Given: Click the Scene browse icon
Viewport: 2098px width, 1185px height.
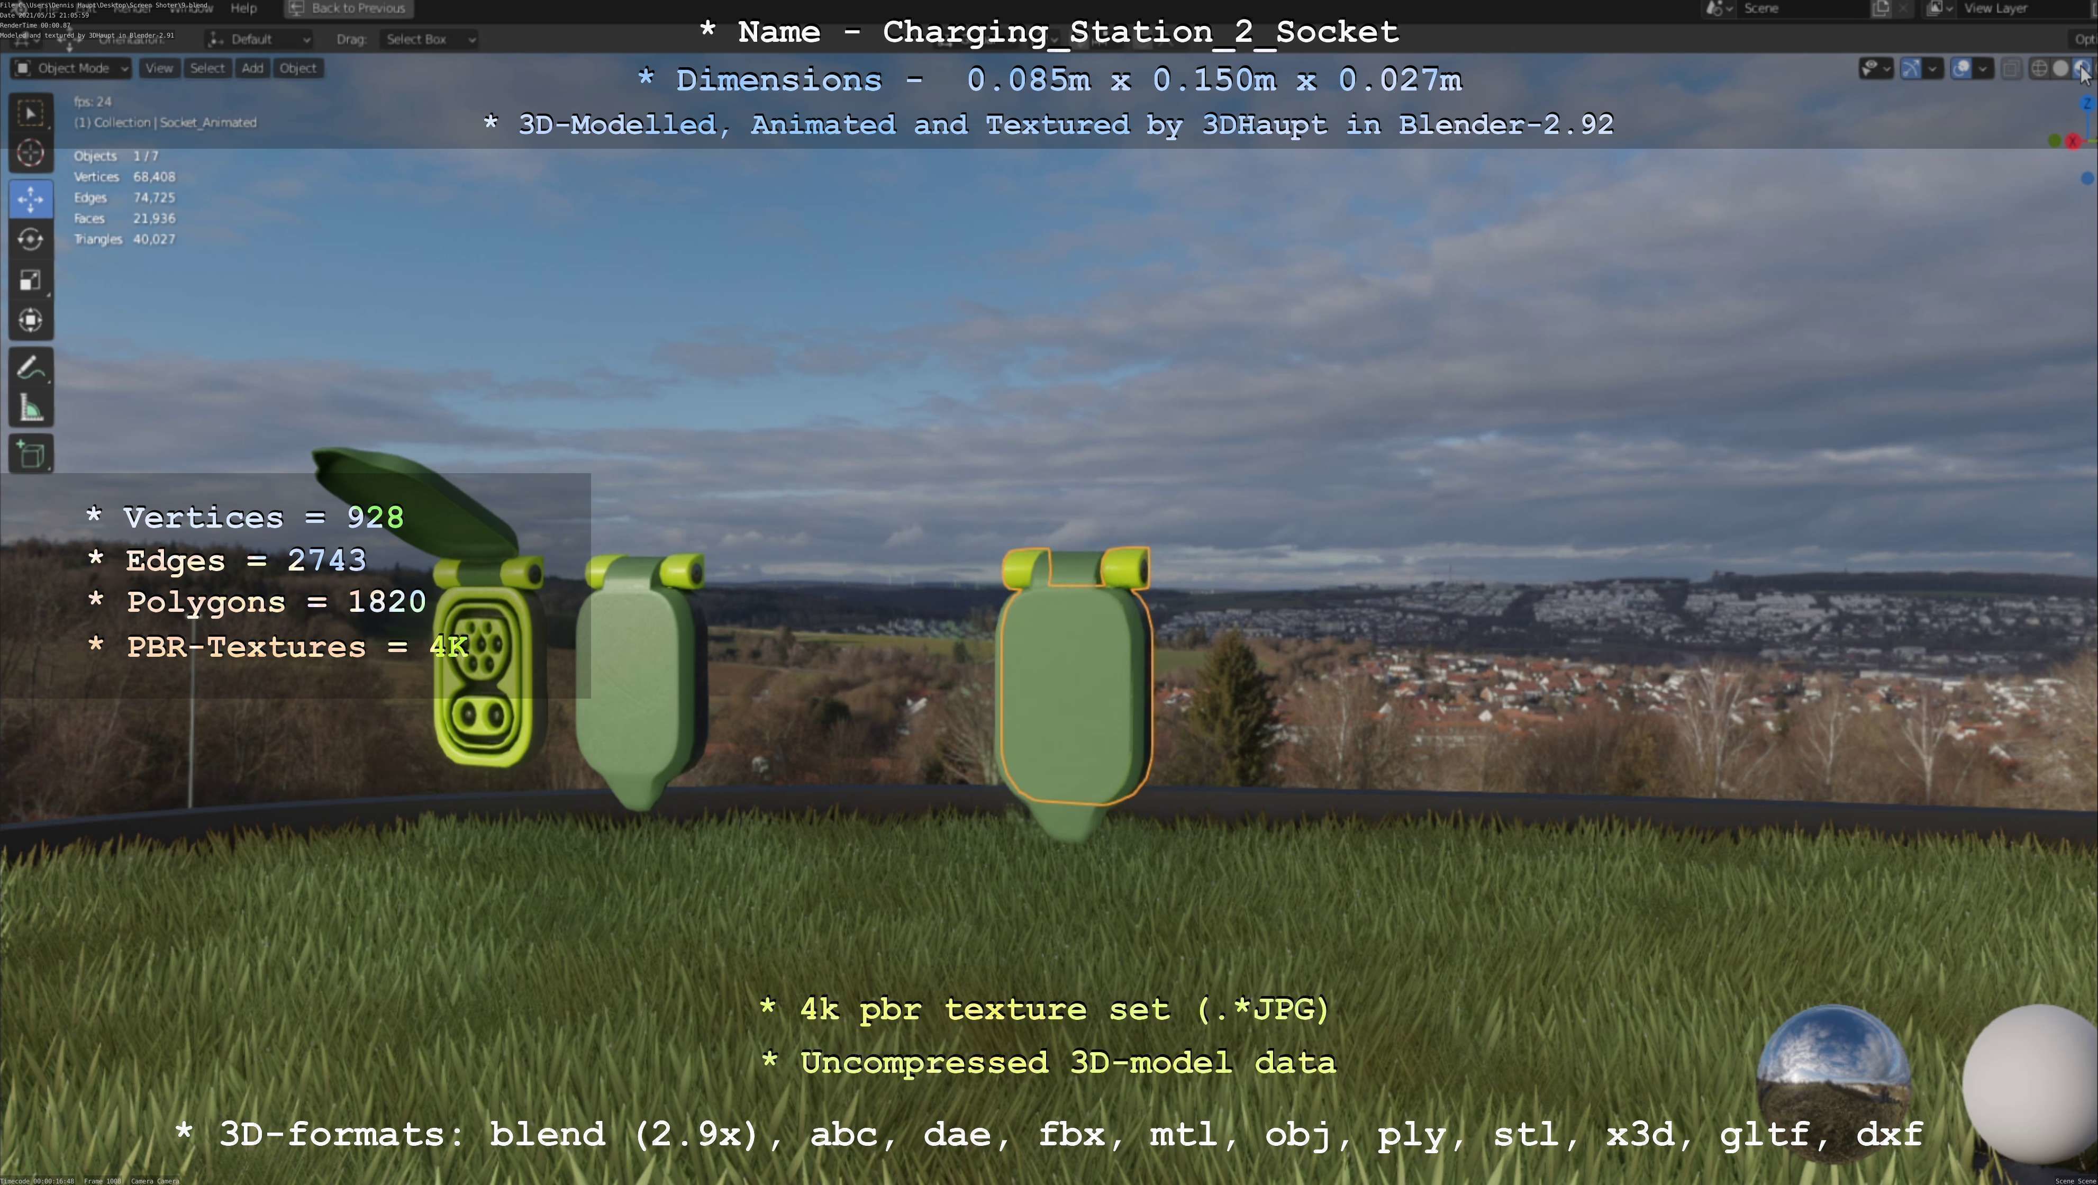Looking at the screenshot, I should [1719, 8].
